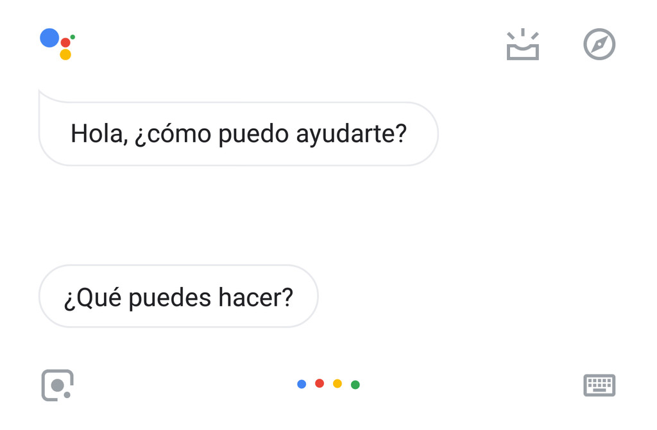Click the red circle in Assistant logo

coord(65,42)
